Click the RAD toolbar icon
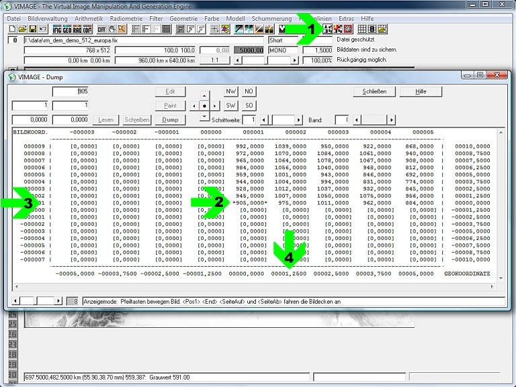The width and height of the screenshot is (516, 387). click(78, 30)
